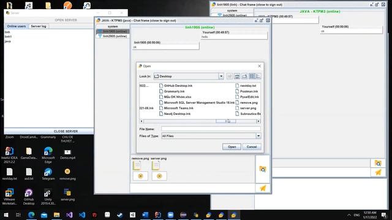Open File Explorer from taskbar
392x220 pixels.
tap(56, 215)
